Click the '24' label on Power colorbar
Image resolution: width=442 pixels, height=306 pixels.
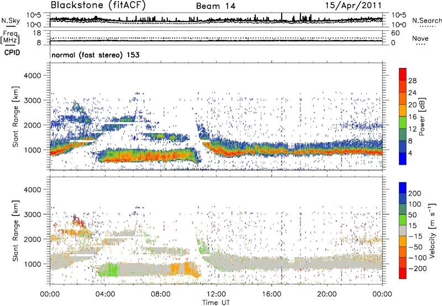tap(412, 93)
